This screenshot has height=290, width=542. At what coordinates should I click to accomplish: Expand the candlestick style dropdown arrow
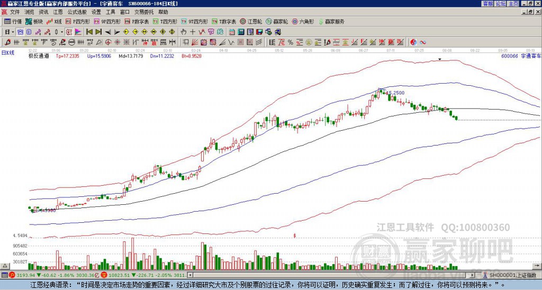click(x=62, y=32)
